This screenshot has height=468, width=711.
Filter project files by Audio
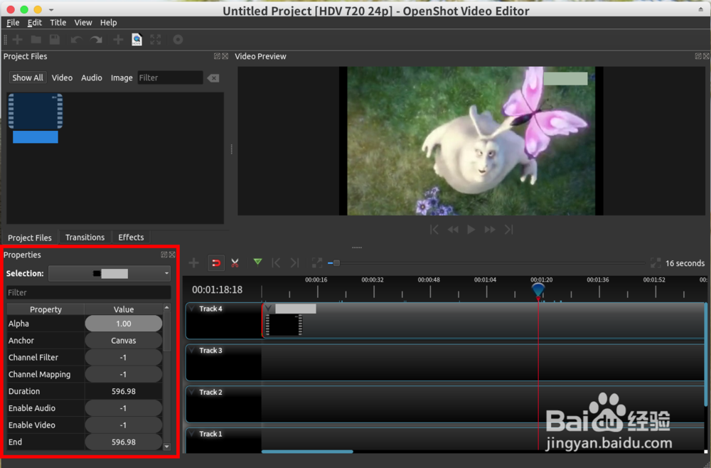(x=92, y=78)
